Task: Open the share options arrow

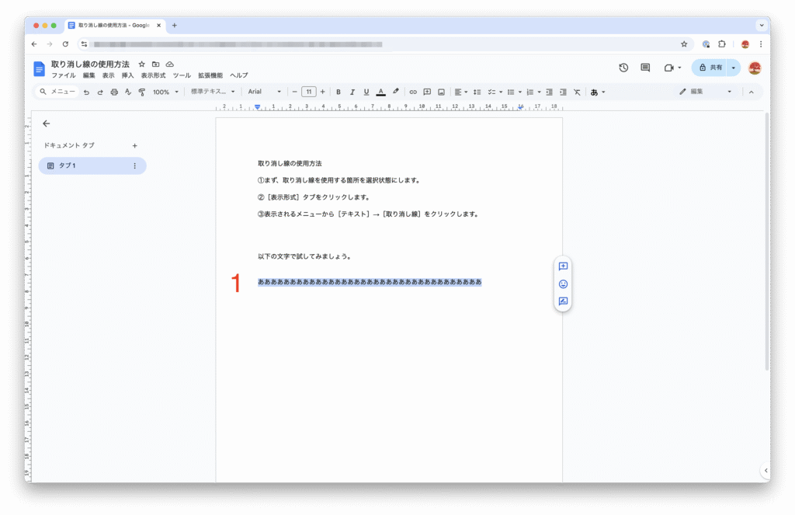Action: point(733,68)
